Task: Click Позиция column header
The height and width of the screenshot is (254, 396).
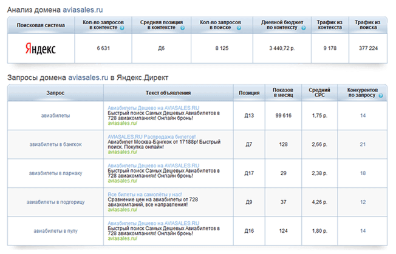Action: click(x=249, y=93)
